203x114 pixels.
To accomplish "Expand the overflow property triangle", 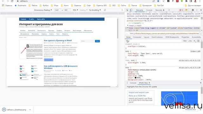I will (137, 46).
